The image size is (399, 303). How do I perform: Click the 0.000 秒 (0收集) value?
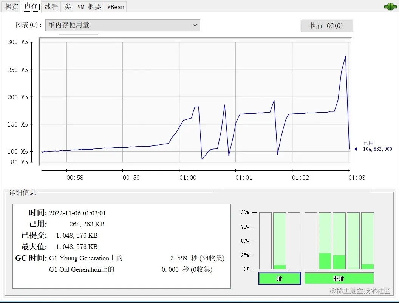click(187, 269)
